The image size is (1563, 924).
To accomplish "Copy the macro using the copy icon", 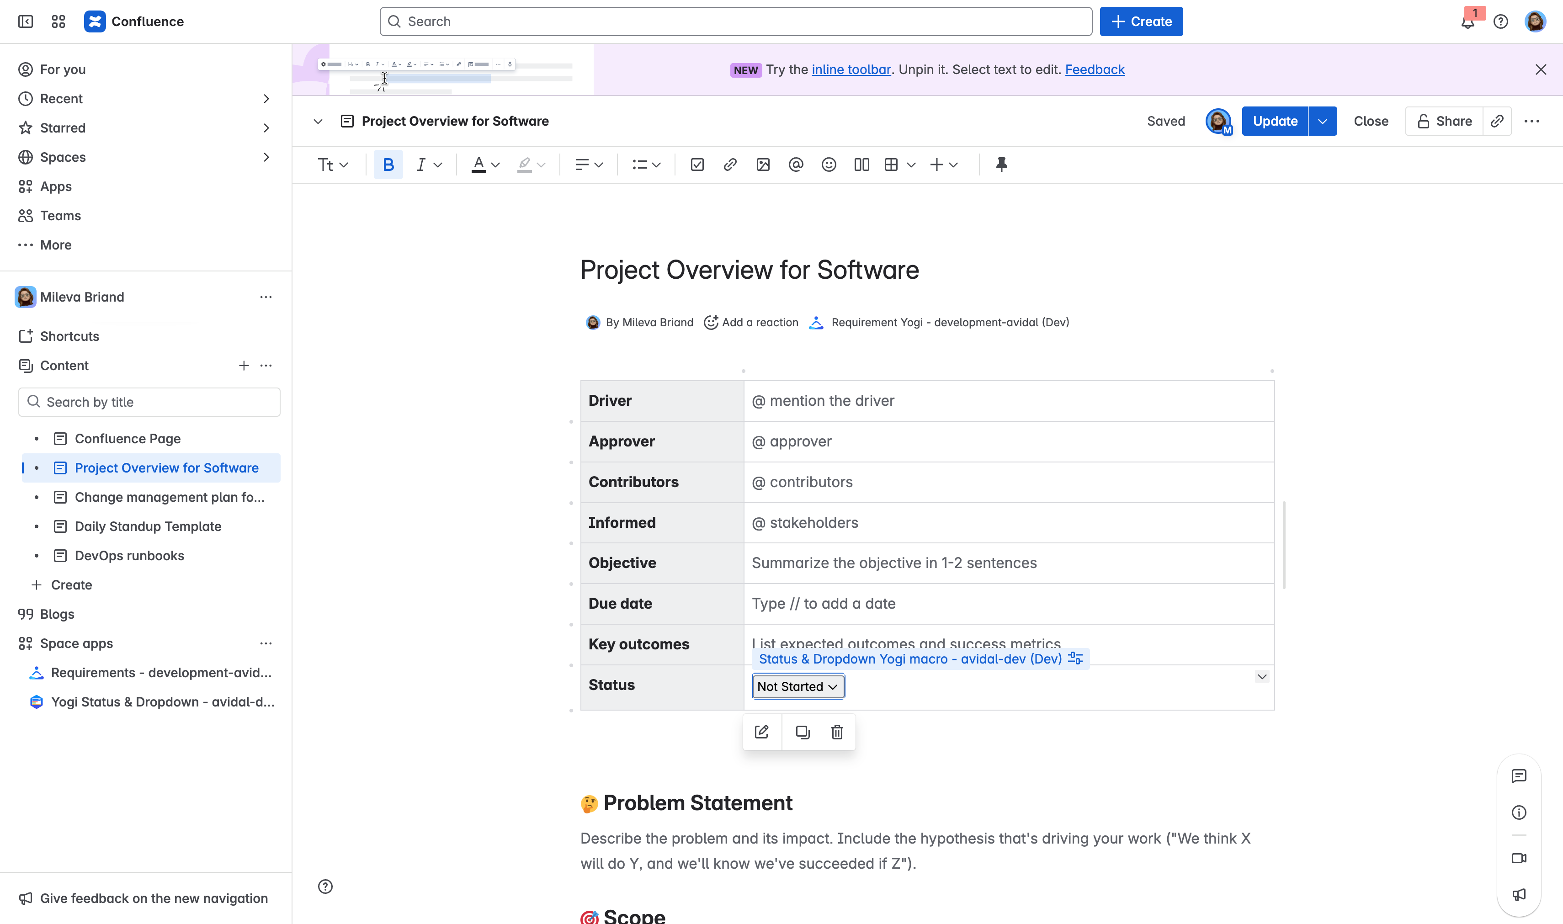I will click(x=802, y=732).
